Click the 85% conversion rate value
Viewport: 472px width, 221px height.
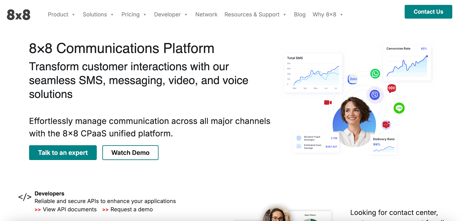[424, 49]
